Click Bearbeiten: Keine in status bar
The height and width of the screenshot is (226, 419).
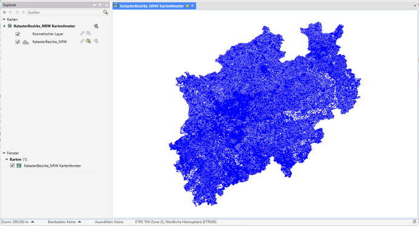(x=62, y=222)
